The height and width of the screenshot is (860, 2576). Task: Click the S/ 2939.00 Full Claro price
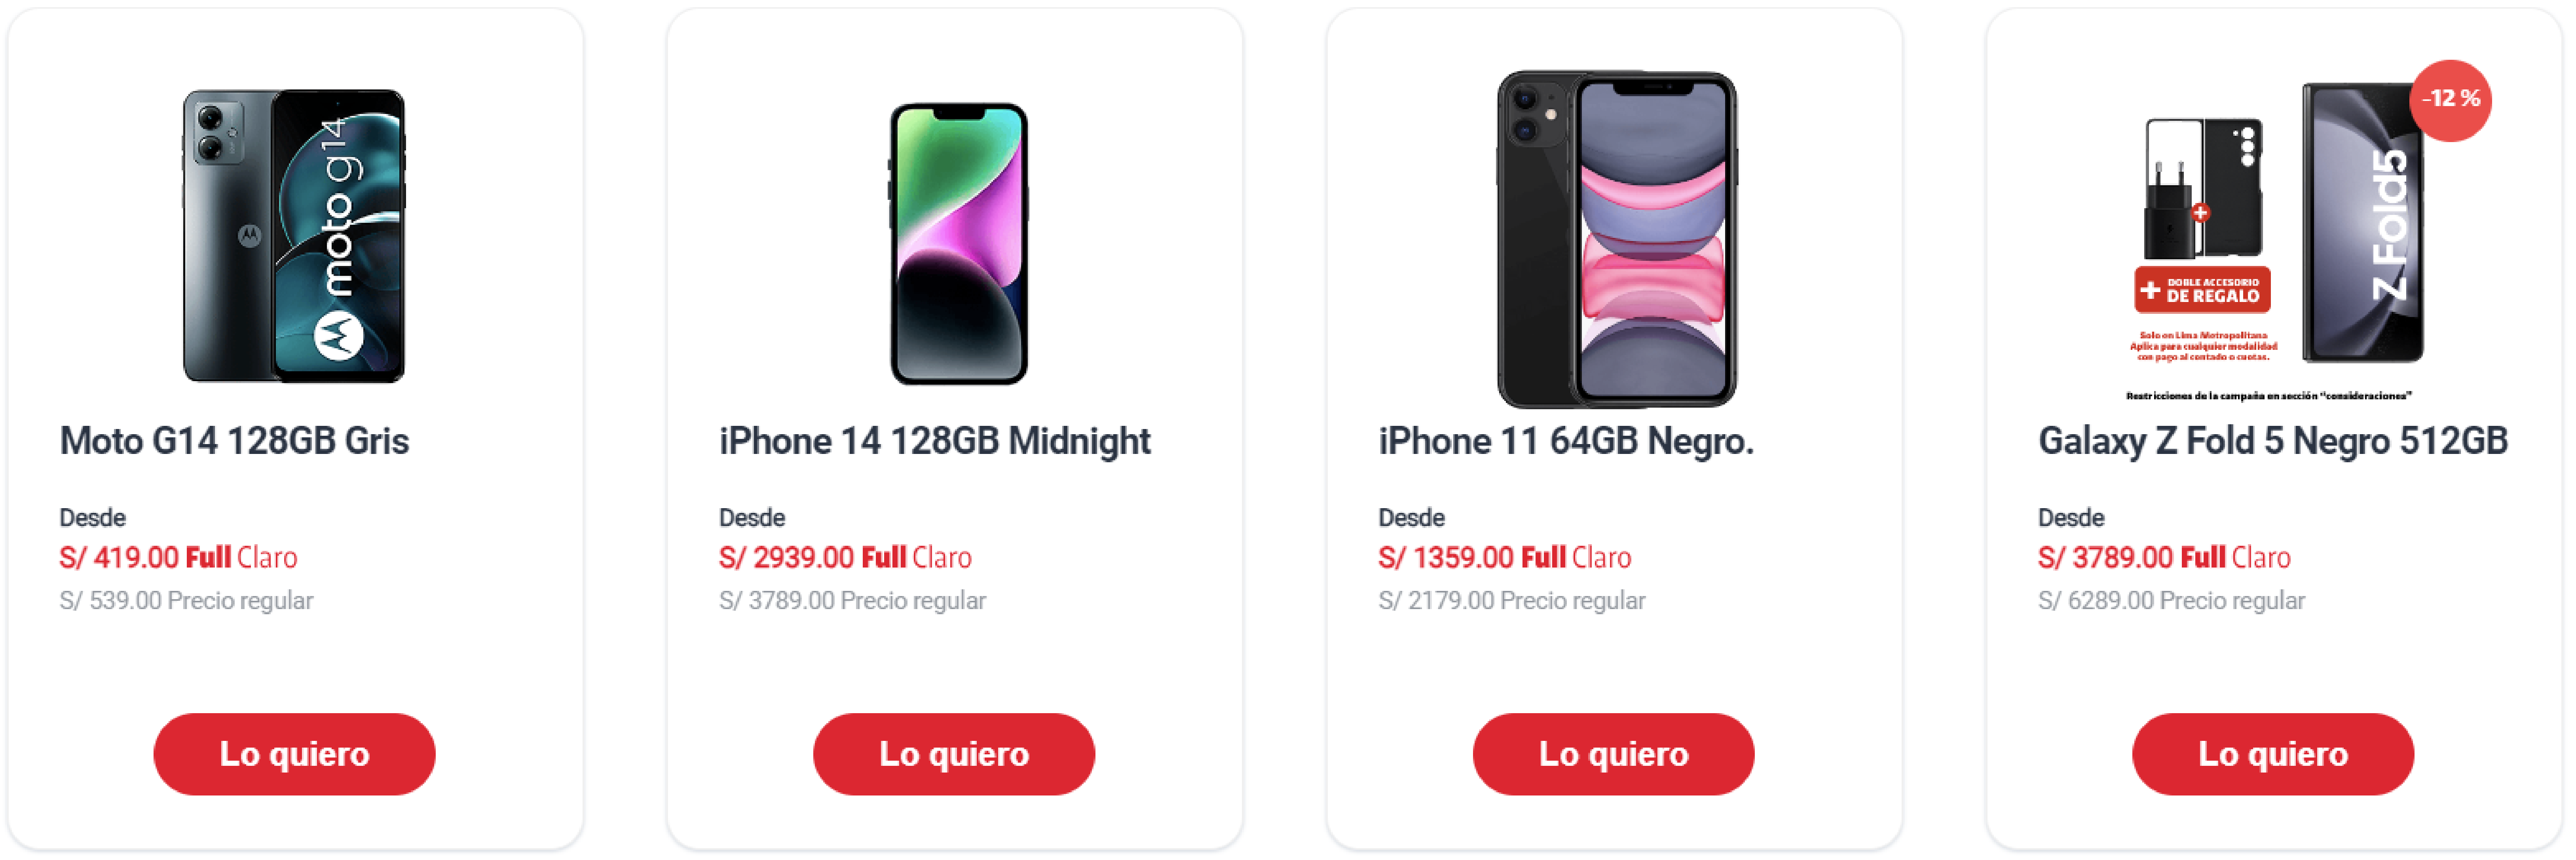(845, 557)
